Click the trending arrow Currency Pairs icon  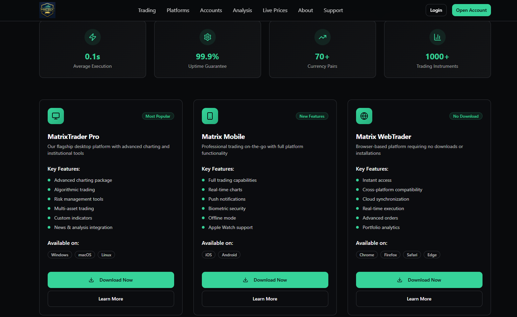click(323, 37)
